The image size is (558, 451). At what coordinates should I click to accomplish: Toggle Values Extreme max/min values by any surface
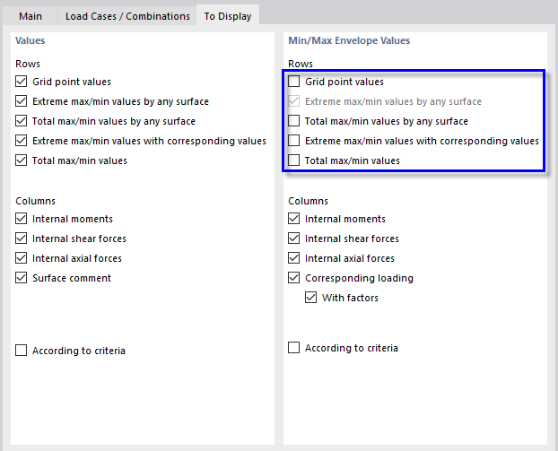[x=22, y=101]
